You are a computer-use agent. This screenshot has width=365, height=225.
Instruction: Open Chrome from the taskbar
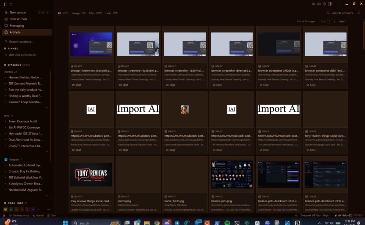click(157, 223)
